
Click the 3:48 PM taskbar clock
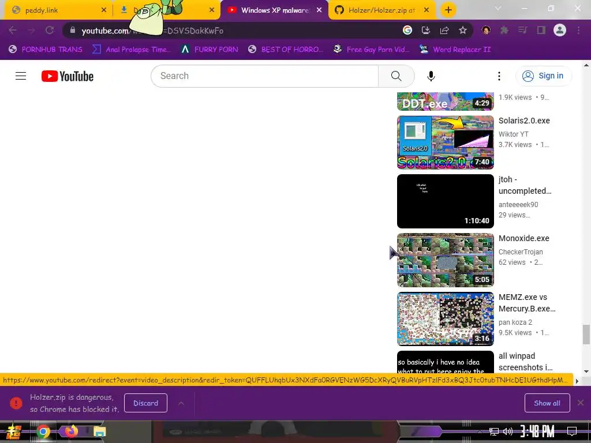pos(537,431)
